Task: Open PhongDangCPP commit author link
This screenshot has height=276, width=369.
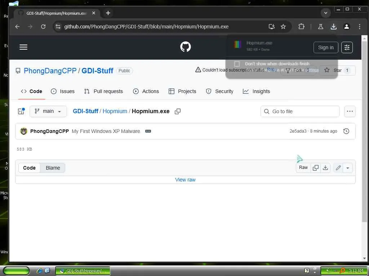Action: click(x=49, y=131)
